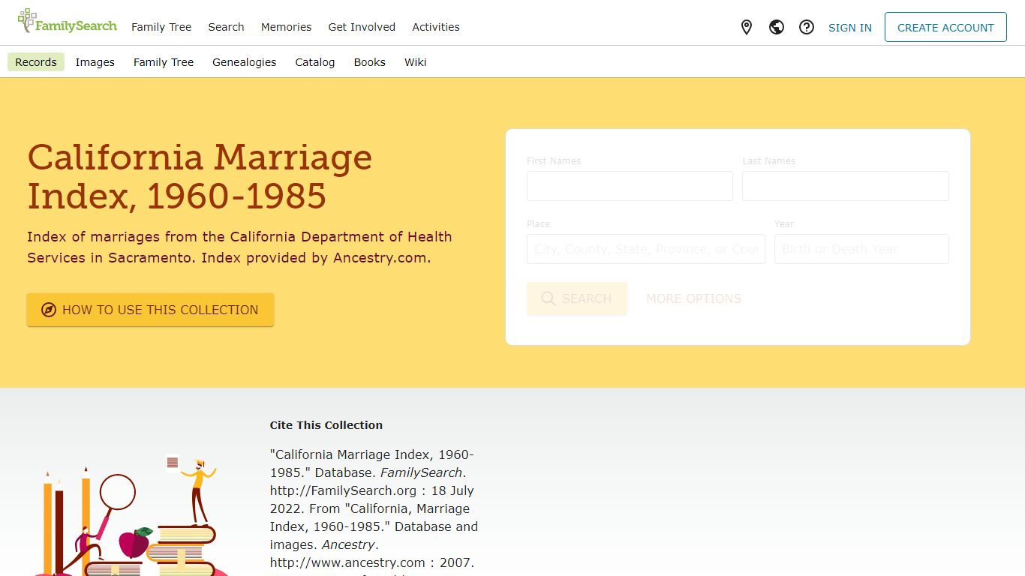This screenshot has height=576, width=1025.
Task: Click the SIGN IN link
Action: (x=850, y=28)
